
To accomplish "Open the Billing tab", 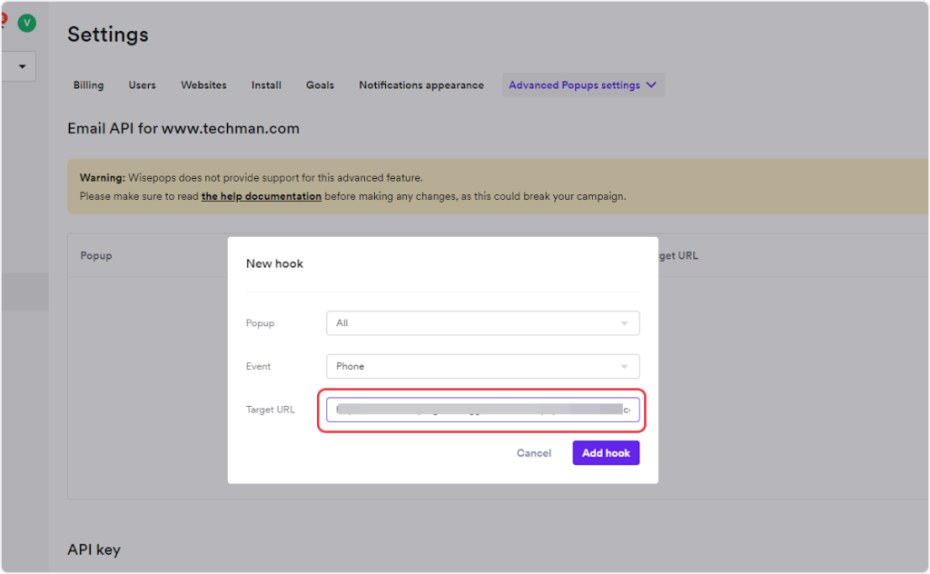I will [88, 85].
